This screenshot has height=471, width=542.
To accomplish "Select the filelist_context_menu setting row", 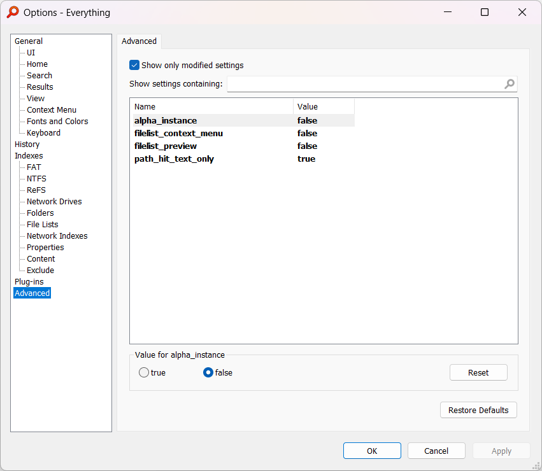I will [x=244, y=134].
